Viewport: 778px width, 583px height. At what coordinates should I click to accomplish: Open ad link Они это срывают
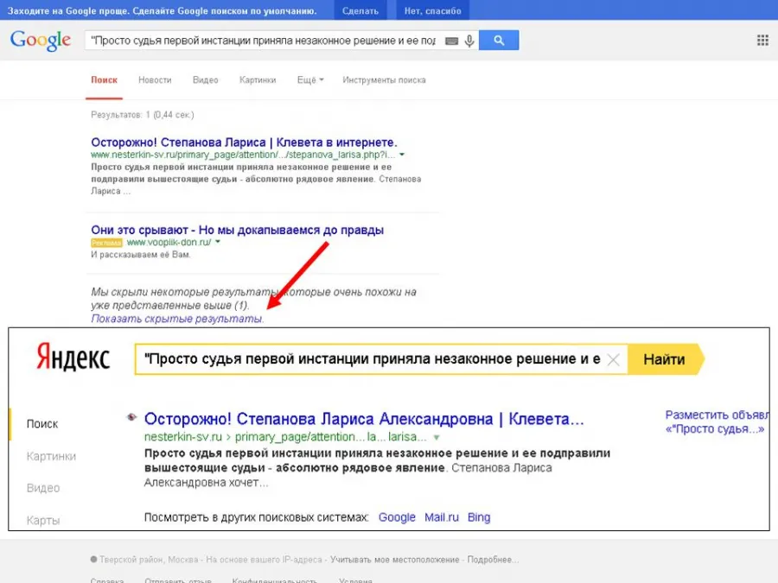[x=237, y=230]
